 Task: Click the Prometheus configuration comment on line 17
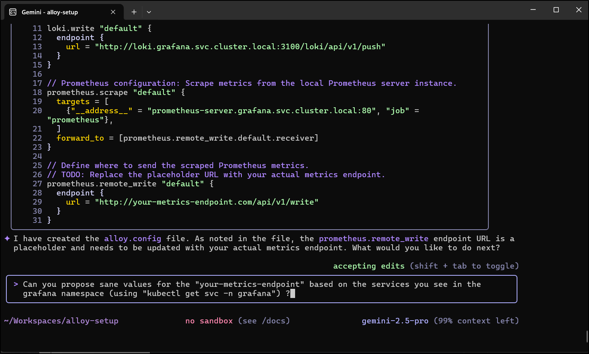coord(252,83)
